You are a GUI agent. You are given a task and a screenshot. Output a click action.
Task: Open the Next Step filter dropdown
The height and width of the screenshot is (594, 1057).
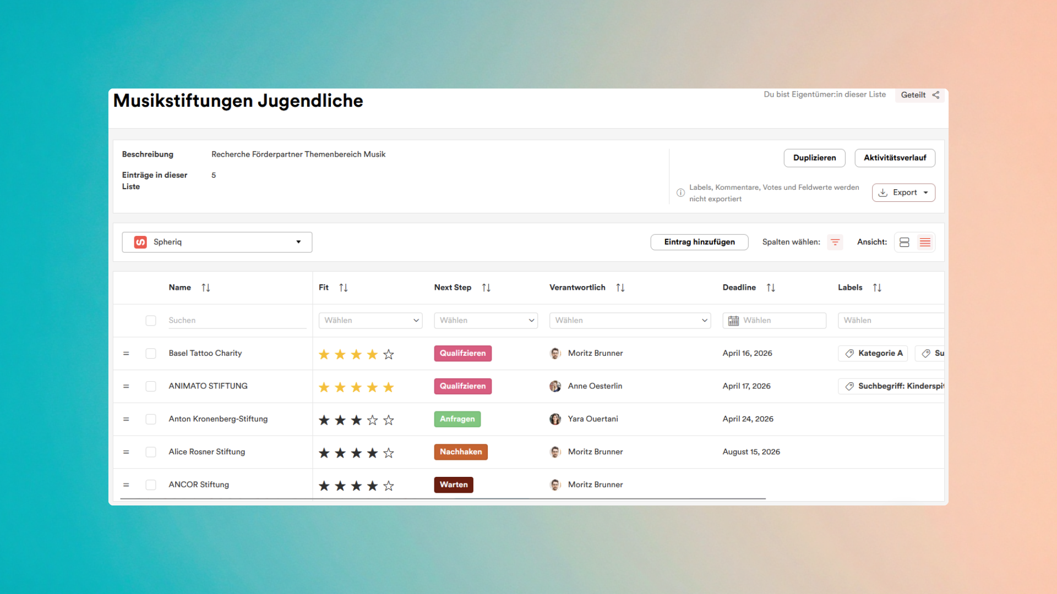(486, 321)
